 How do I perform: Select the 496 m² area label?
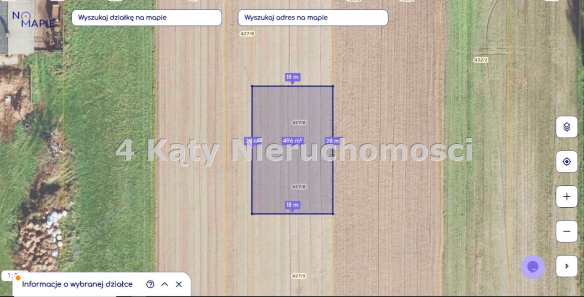point(292,141)
